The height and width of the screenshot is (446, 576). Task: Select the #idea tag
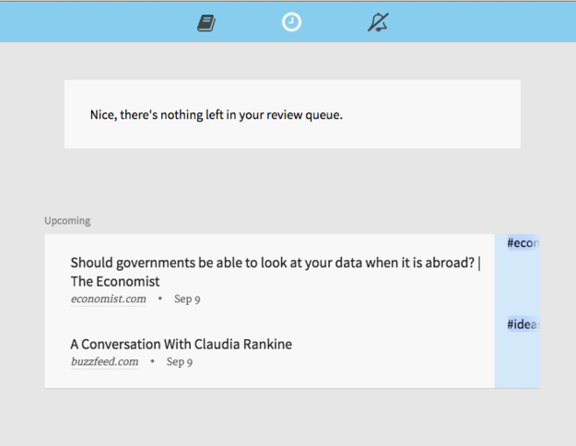523,324
